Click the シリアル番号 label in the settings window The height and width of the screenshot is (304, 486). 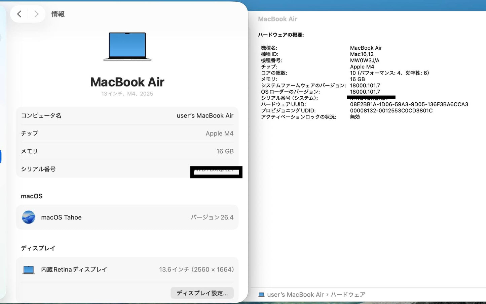tap(38, 169)
